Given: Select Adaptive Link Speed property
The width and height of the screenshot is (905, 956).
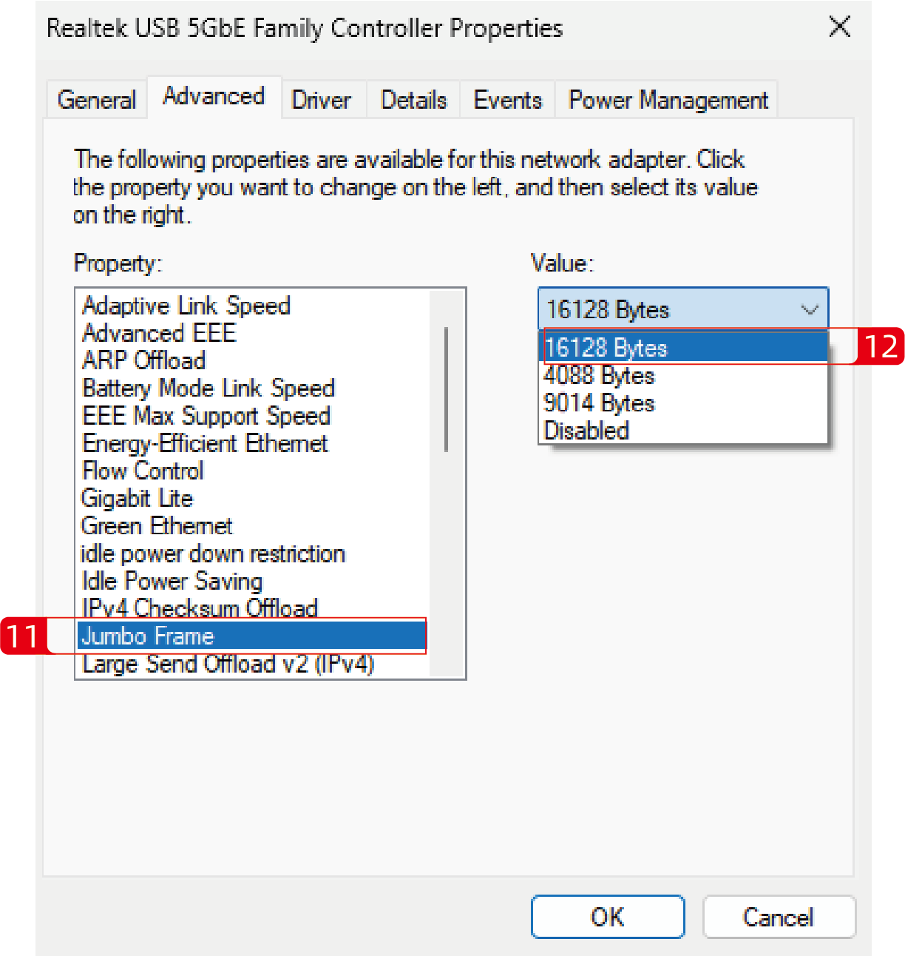Looking at the screenshot, I should pyautogui.click(x=186, y=306).
